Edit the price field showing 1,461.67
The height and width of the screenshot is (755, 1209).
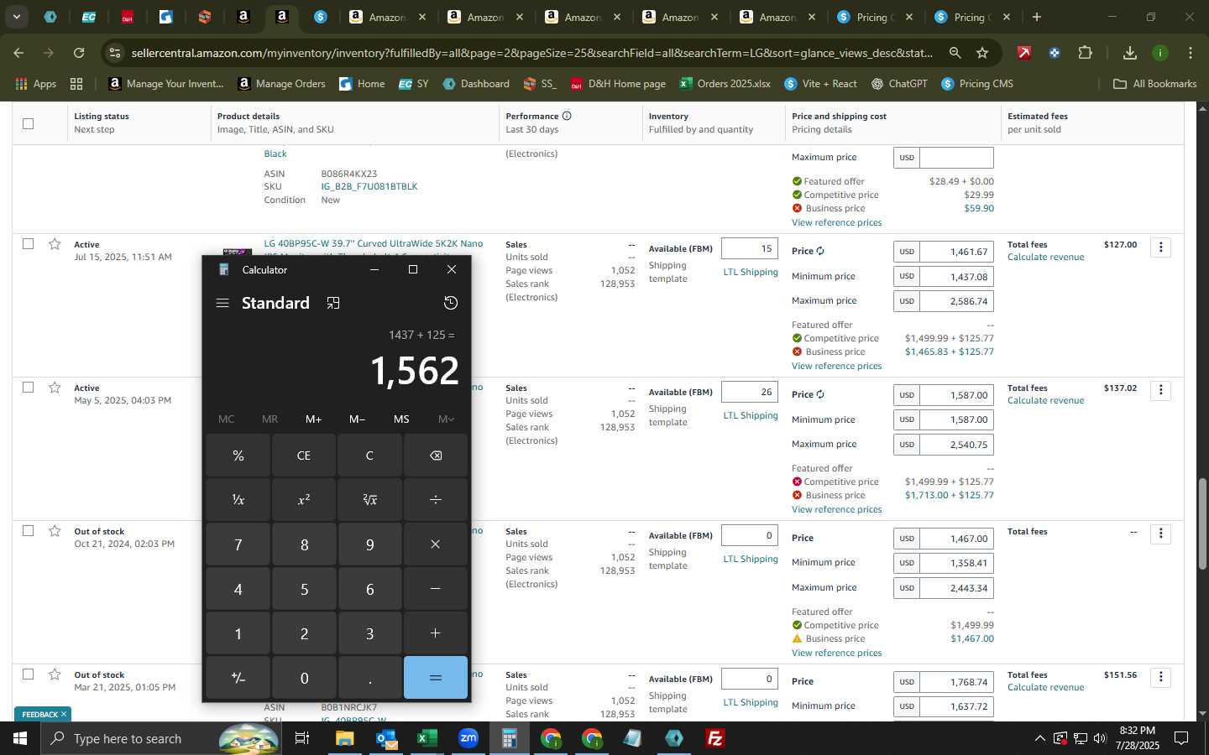[956, 252]
